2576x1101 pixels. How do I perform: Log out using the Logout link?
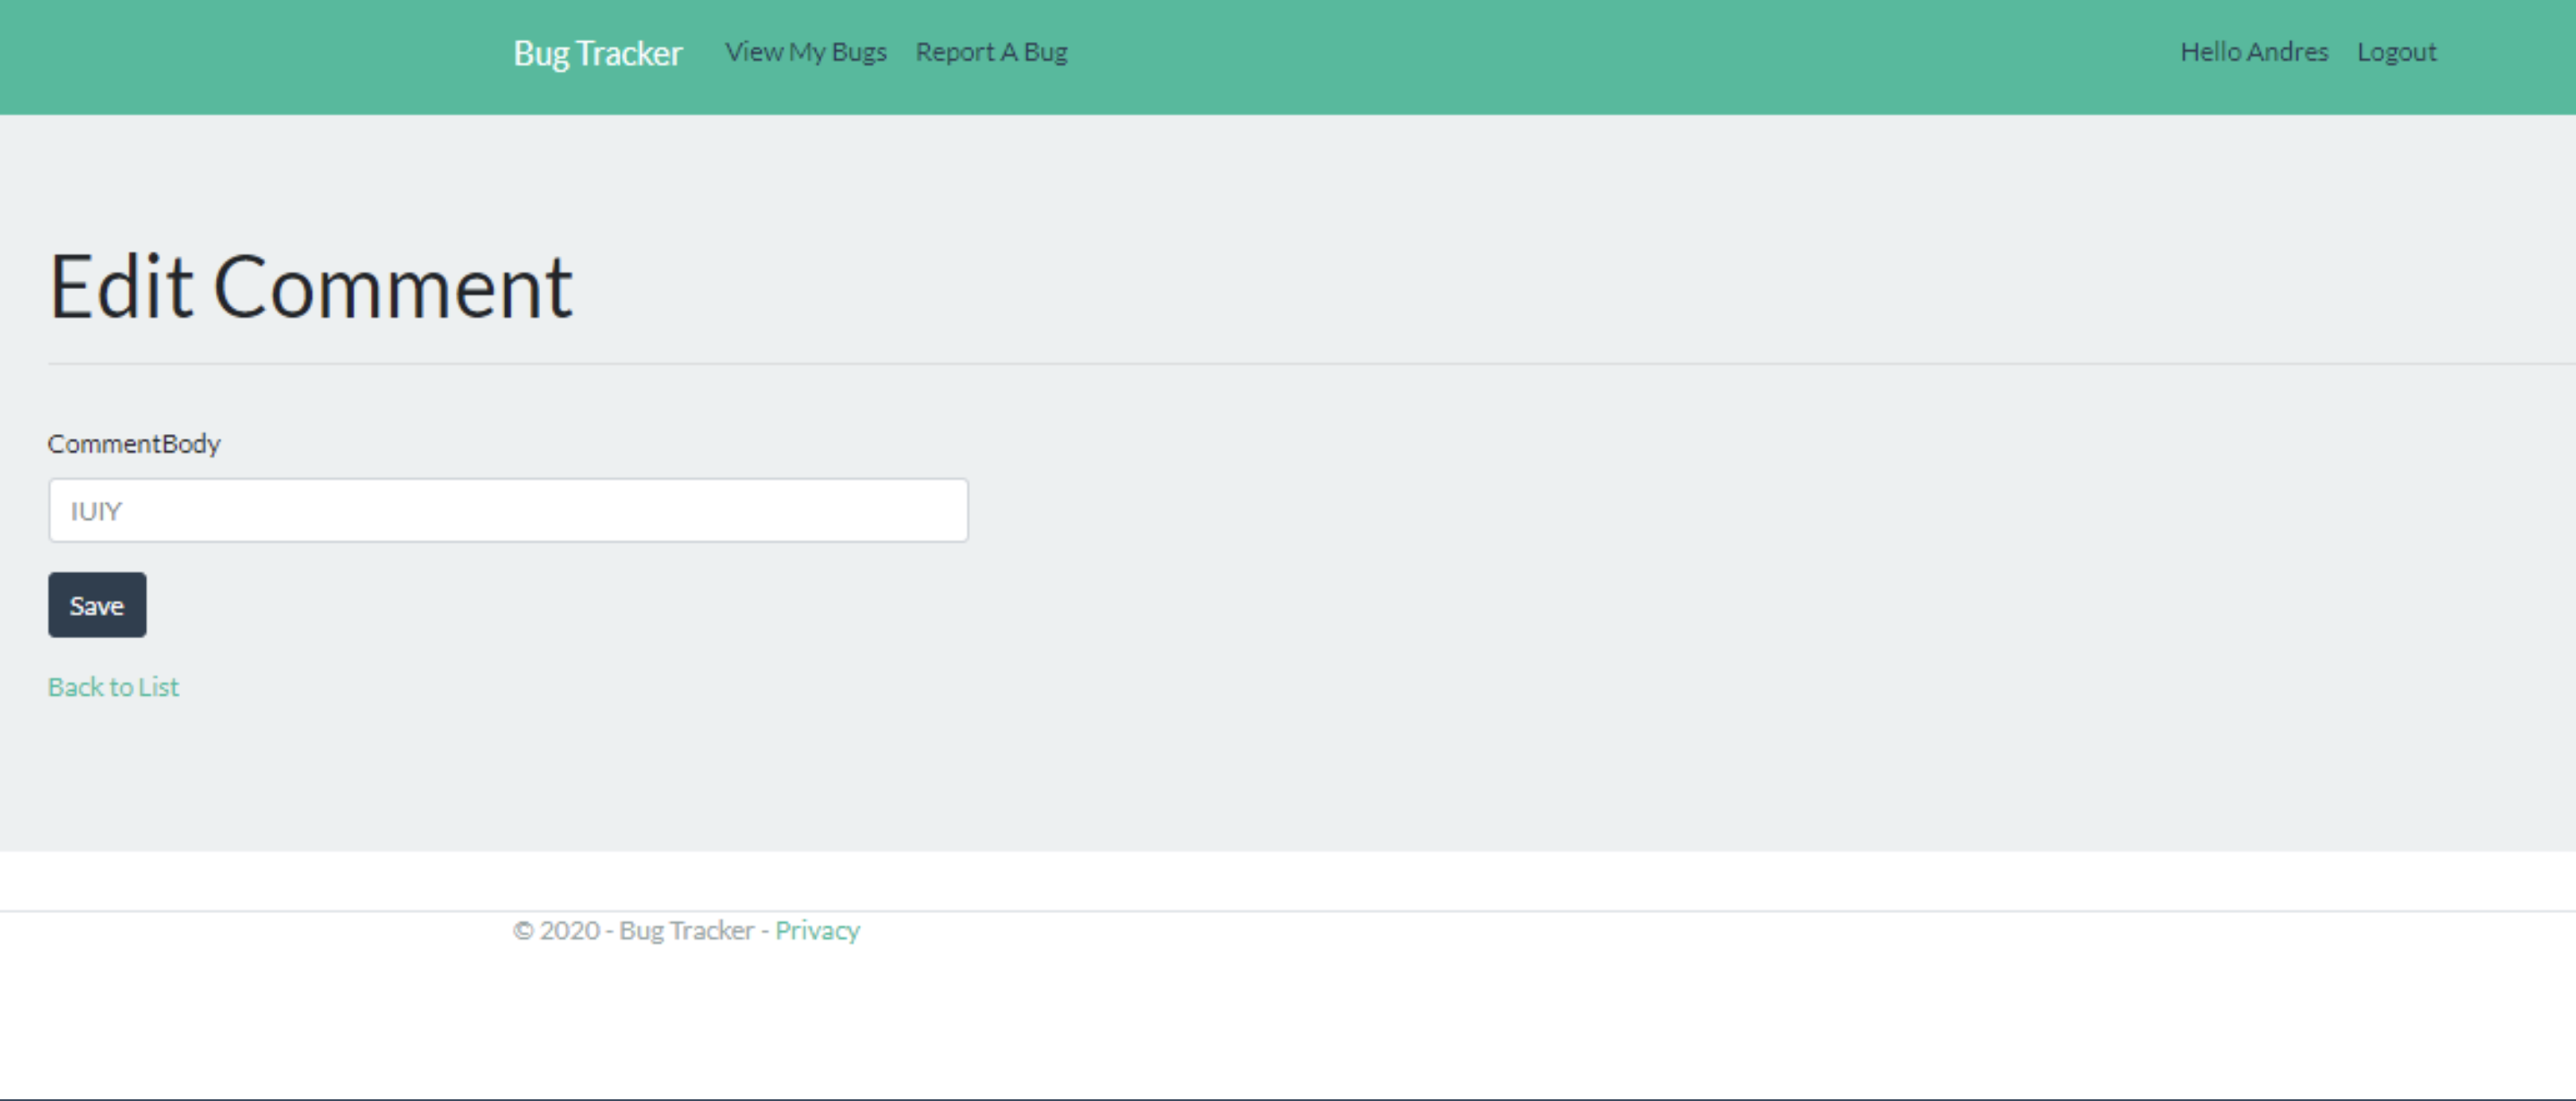click(x=2396, y=52)
